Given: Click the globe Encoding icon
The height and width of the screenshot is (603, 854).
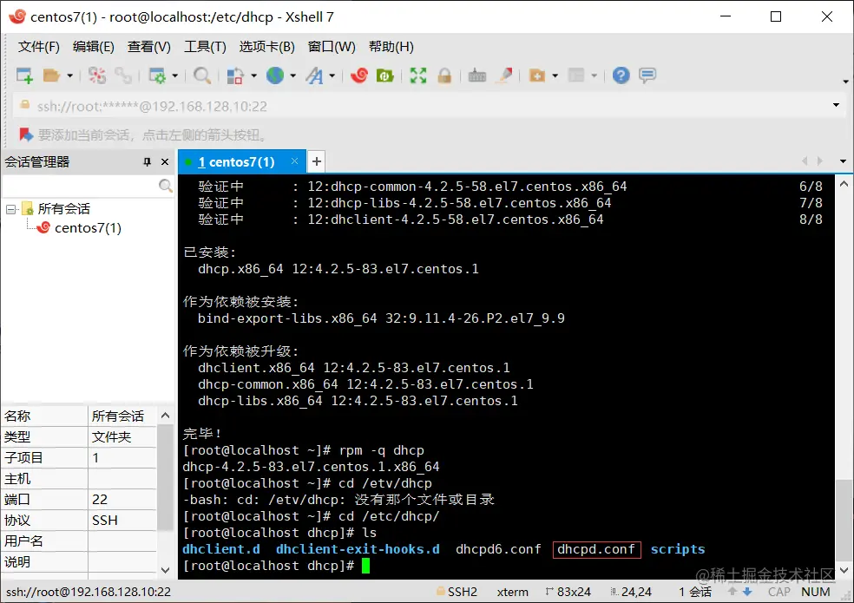Looking at the screenshot, I should click(x=275, y=75).
